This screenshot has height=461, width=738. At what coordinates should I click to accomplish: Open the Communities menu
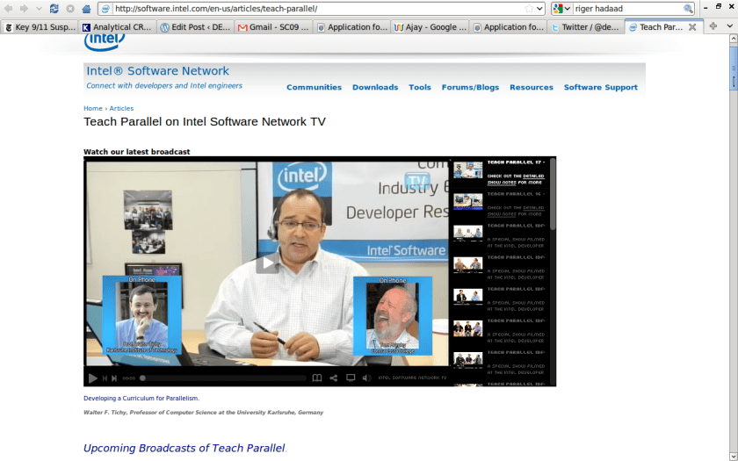[314, 88]
